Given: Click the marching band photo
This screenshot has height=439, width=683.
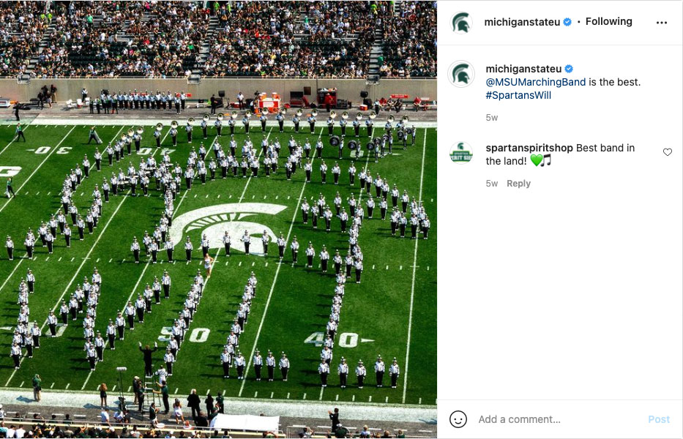Looking at the screenshot, I should click(x=218, y=219).
